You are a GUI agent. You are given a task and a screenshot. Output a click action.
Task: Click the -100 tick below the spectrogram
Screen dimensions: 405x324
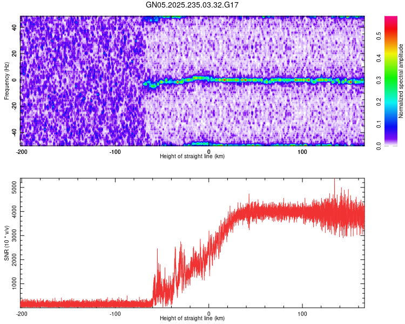tap(114, 151)
